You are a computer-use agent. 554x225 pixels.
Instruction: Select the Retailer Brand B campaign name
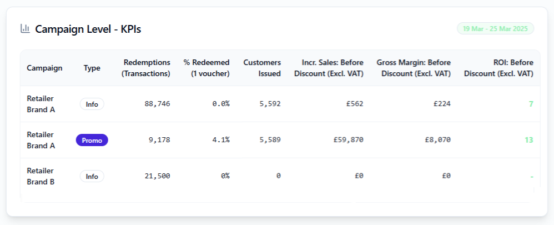pos(41,176)
